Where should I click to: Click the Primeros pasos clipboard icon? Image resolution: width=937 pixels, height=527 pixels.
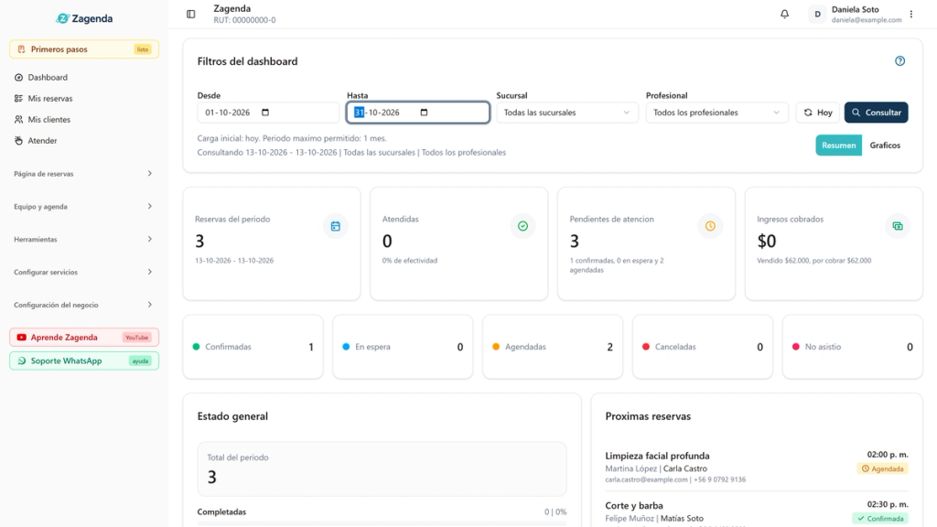22,49
